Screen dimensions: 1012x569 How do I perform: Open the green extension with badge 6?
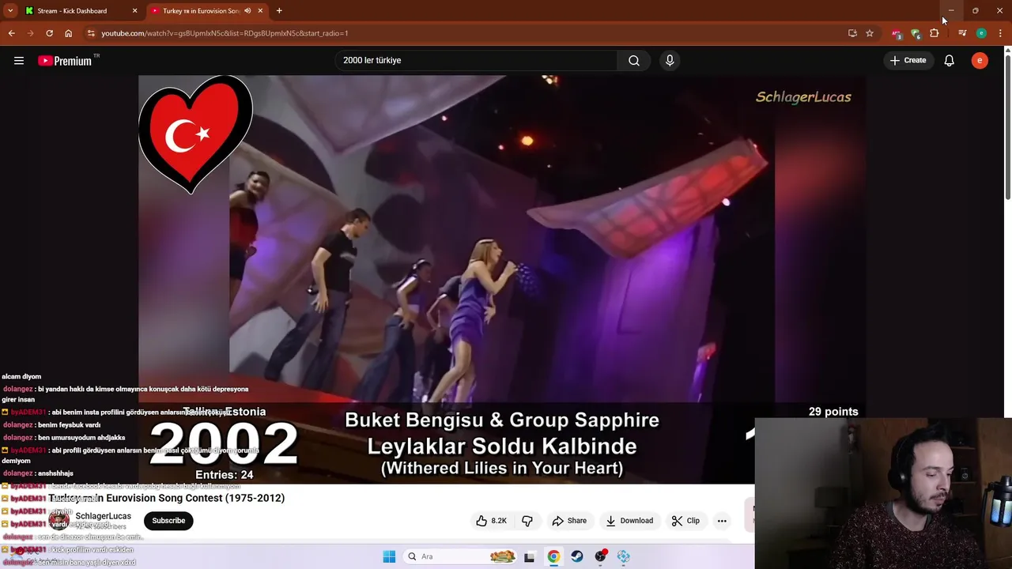[x=916, y=33]
